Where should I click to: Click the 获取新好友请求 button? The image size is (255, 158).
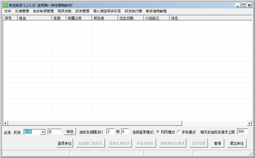(x=173, y=144)
